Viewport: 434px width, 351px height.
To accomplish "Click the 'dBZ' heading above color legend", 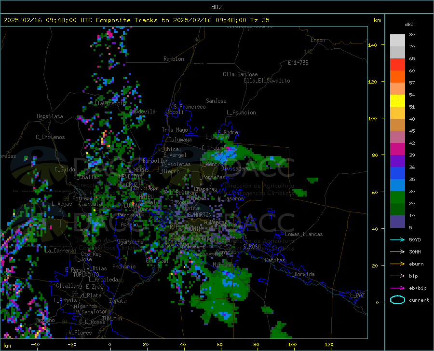I will 409,24.
